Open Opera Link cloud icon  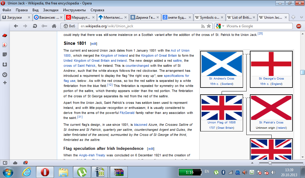(x=15, y=163)
